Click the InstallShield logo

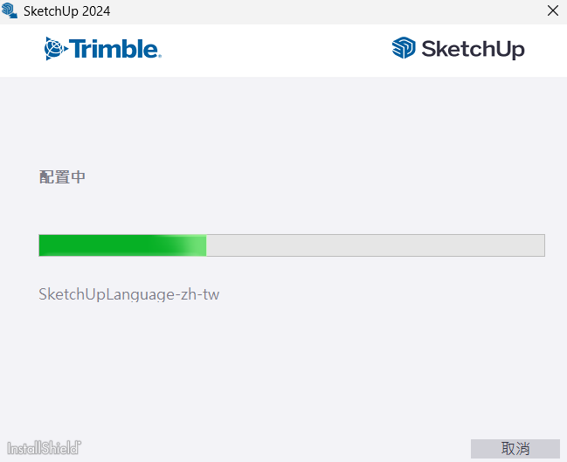pos(45,447)
